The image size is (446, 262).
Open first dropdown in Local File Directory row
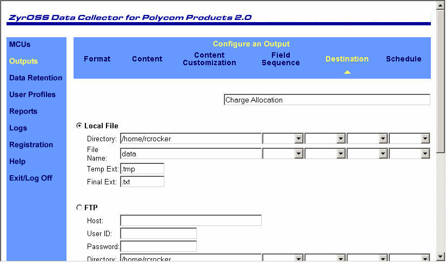click(x=283, y=139)
